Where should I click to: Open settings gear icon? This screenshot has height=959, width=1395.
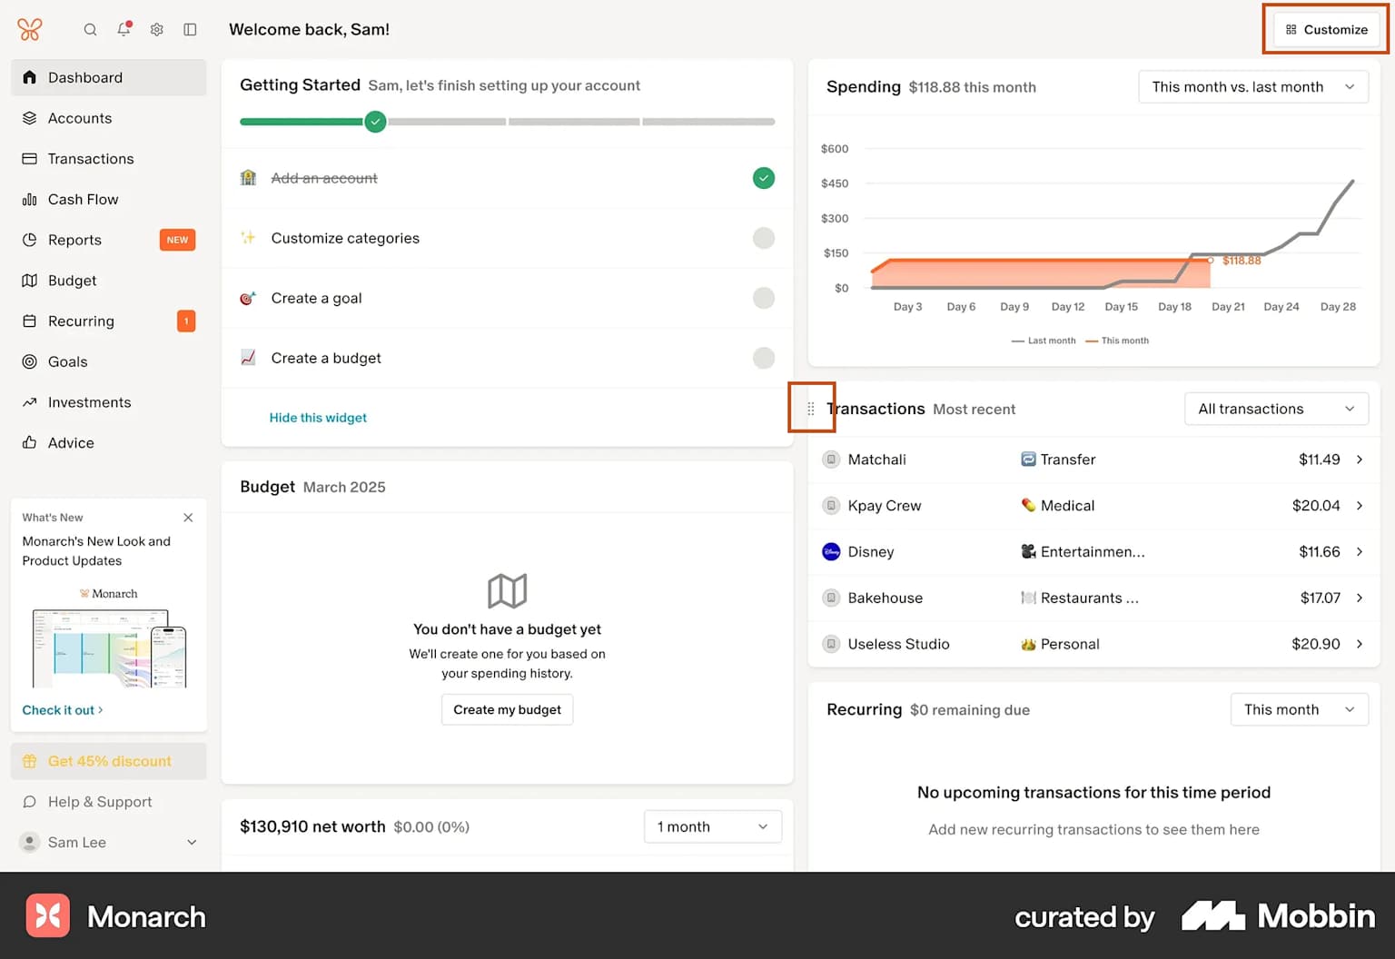(x=157, y=29)
